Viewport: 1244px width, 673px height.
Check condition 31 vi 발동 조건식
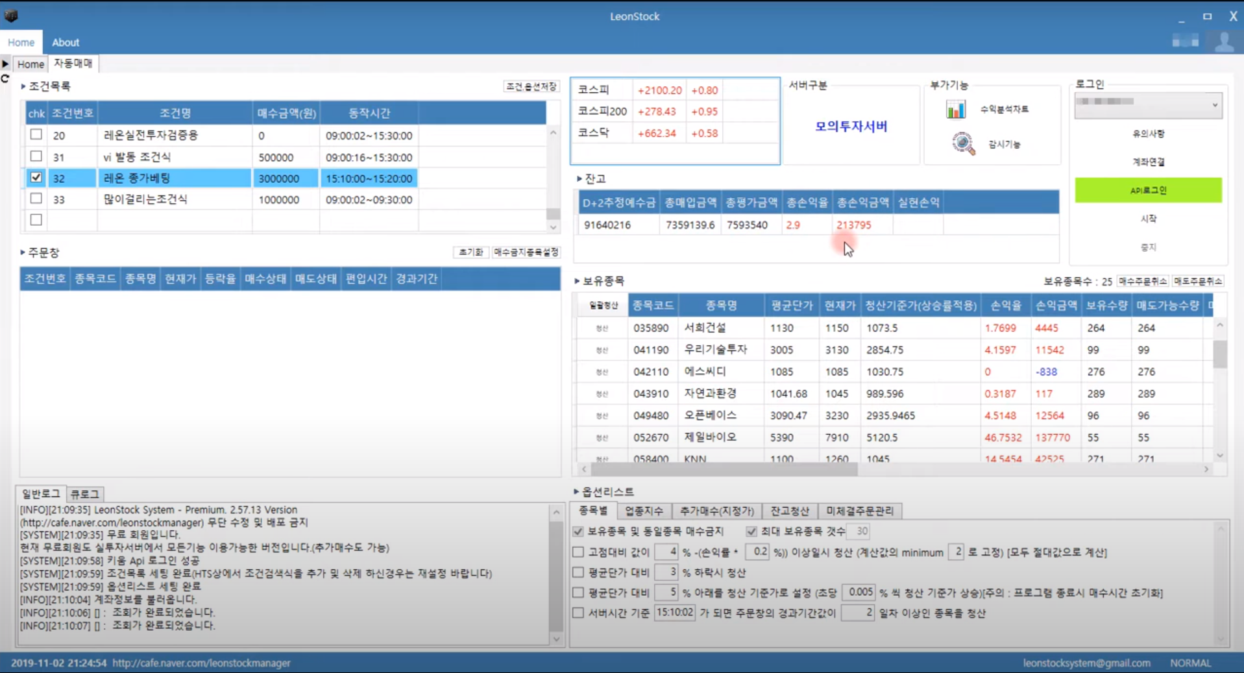tap(36, 156)
